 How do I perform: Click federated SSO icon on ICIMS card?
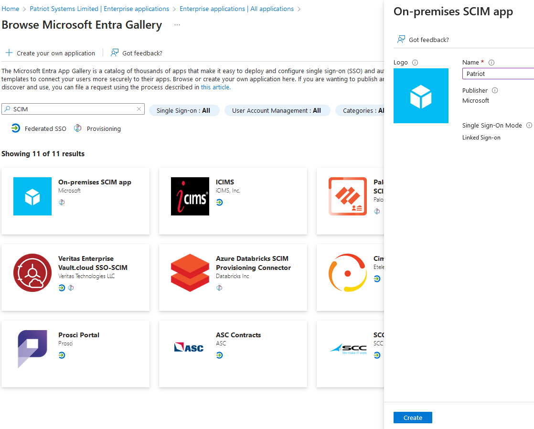point(219,203)
